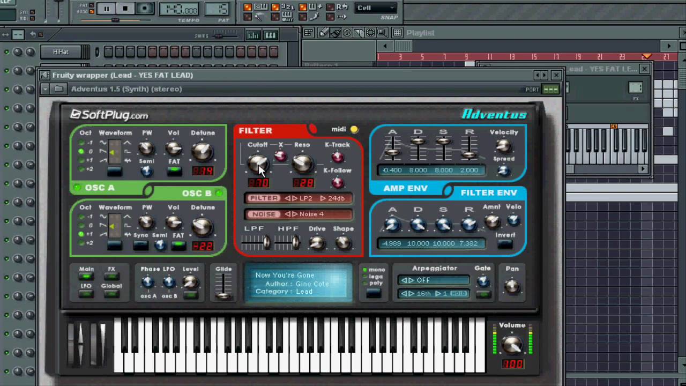Change filter slope arrow beside 24db

(x=323, y=198)
